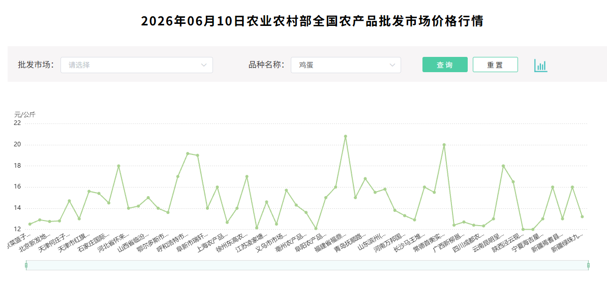The image size is (607, 282).
Task: Click the left handle of the zoom slider
Action: (26, 265)
